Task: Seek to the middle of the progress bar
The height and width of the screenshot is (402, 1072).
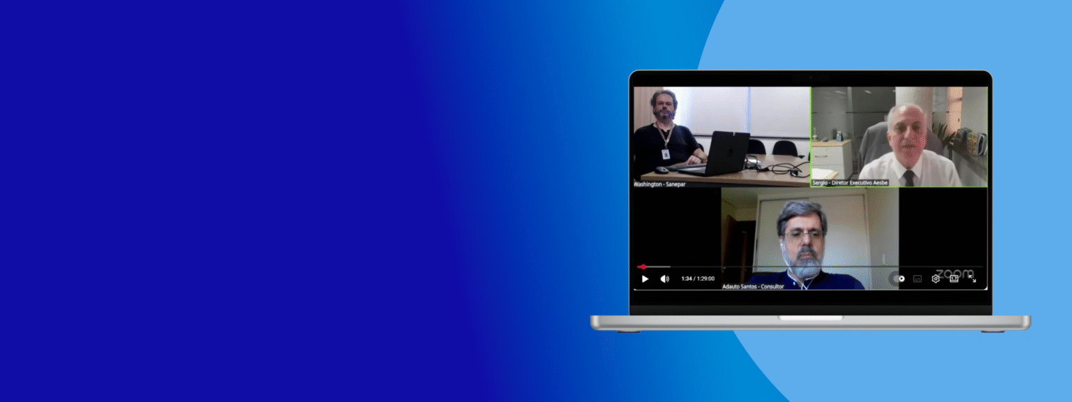Action: coord(810,267)
